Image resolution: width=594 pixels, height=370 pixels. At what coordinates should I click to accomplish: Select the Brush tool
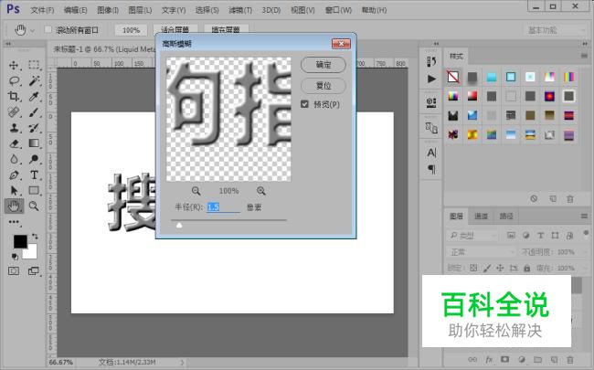click(x=34, y=112)
